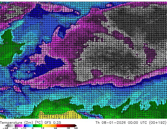Select the dark purple legend swatch above -22
This screenshot has width=167, height=129.
[x=16, y=126]
